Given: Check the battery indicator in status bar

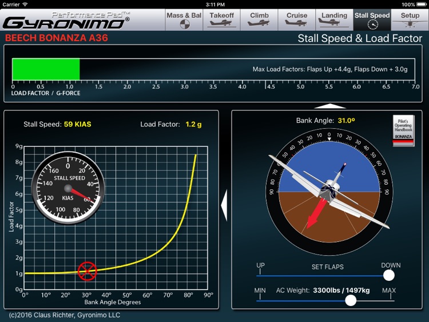Looking at the screenshot, I should [x=422, y=5].
